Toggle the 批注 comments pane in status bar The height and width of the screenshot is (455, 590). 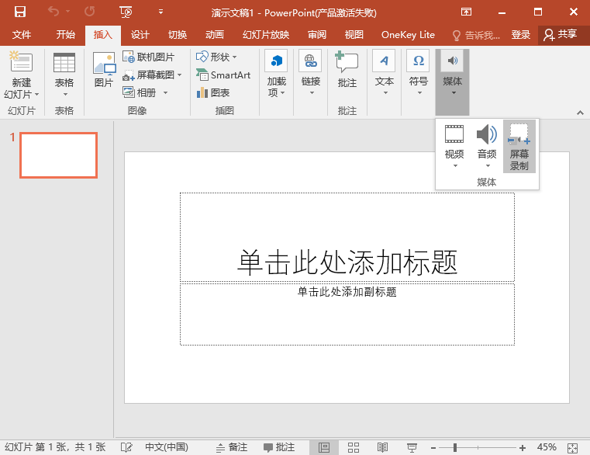click(279, 447)
